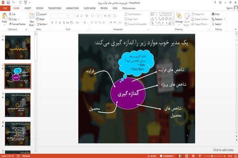Toggle the Notes pane in status bar
The width and height of the screenshot is (238, 158).
152,156
